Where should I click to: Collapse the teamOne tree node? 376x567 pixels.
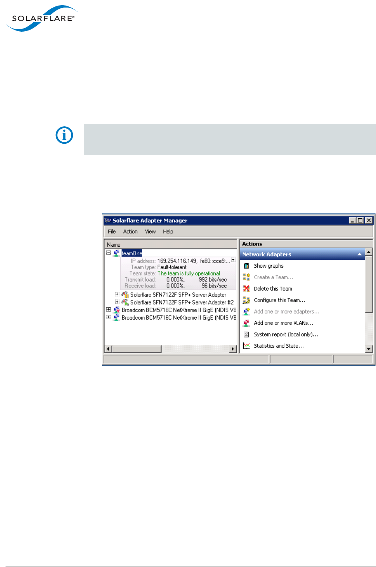(x=108, y=253)
